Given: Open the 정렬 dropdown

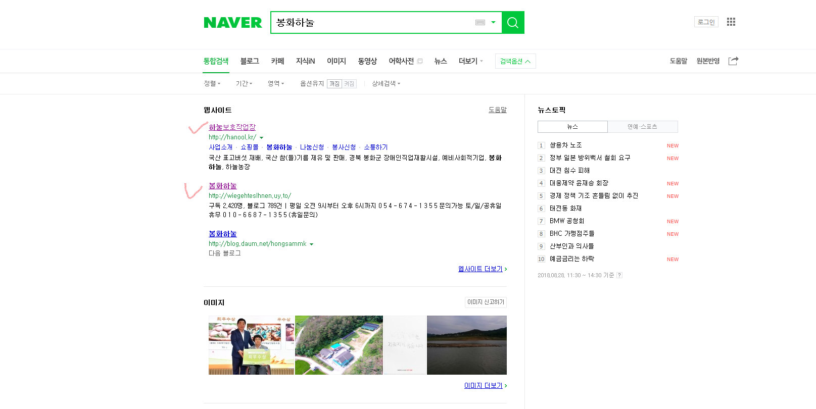Looking at the screenshot, I should pos(212,83).
